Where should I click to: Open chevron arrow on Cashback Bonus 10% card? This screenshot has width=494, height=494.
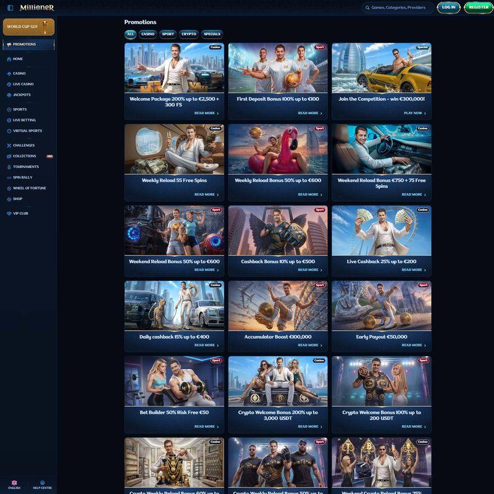tap(321, 270)
